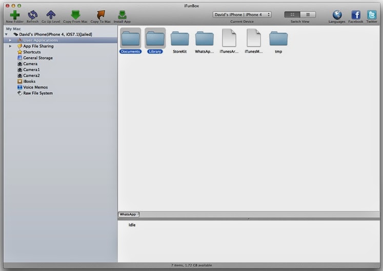
Task: Open the Current Device dropdown
Action: pyautogui.click(x=242, y=15)
